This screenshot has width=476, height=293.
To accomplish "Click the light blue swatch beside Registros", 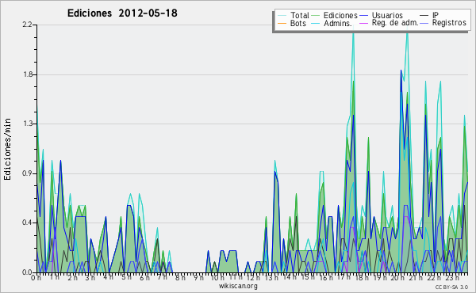I will (424, 23).
